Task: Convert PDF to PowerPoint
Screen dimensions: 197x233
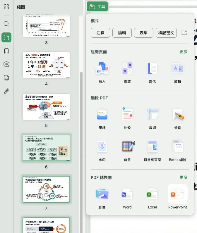Action: 178,197
